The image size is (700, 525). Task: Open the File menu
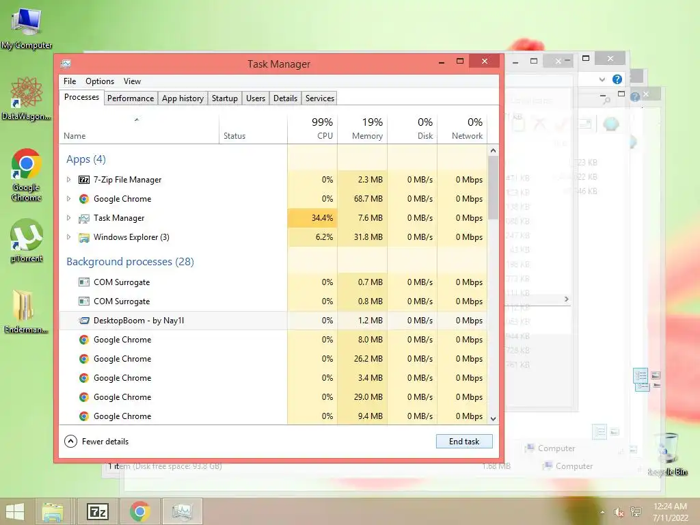click(x=70, y=81)
